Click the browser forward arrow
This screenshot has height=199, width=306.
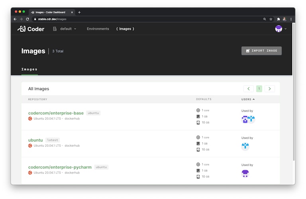pos(21,19)
